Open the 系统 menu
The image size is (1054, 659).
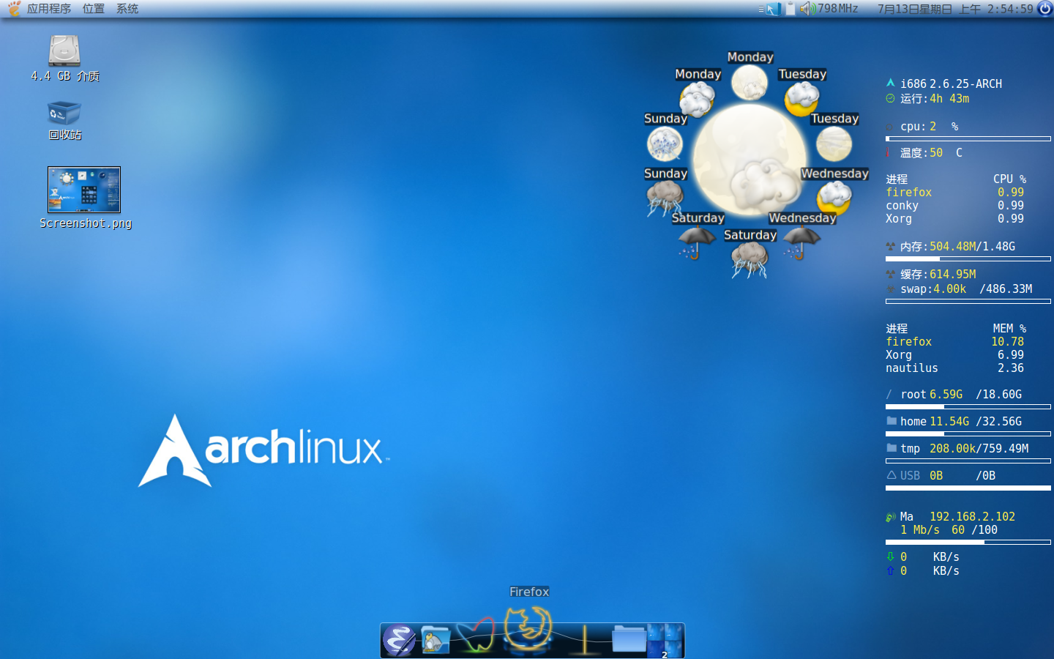tap(127, 9)
